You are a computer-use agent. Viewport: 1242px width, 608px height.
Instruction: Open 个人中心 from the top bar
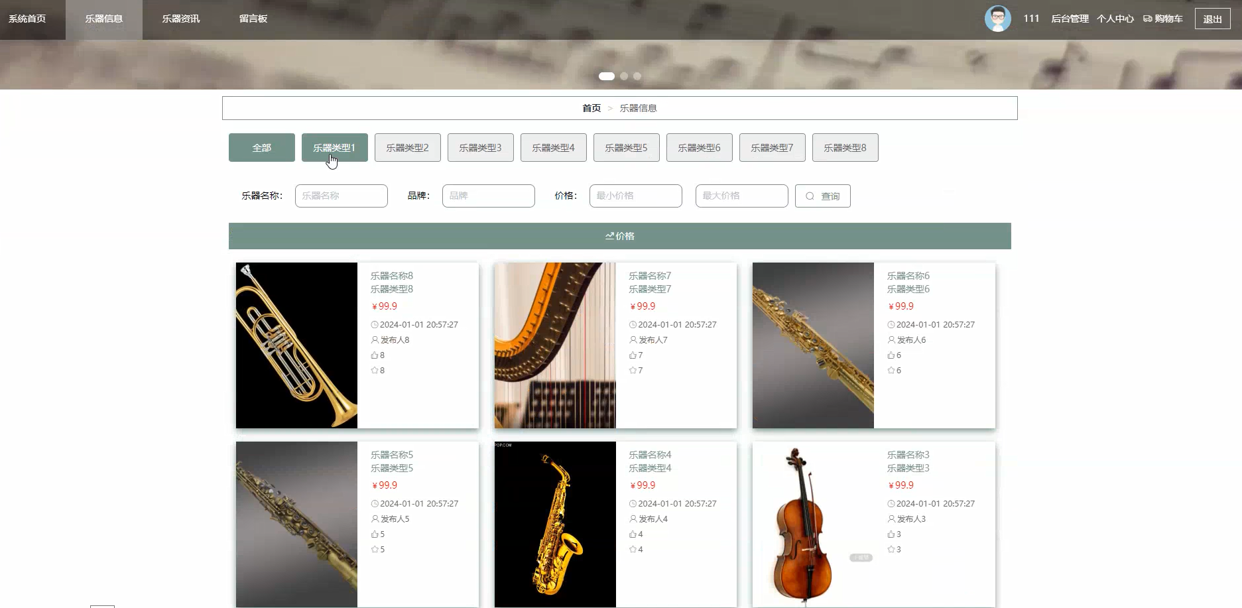1115,19
